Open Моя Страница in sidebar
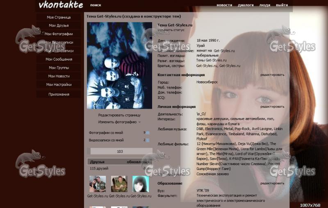 coord(59,17)
